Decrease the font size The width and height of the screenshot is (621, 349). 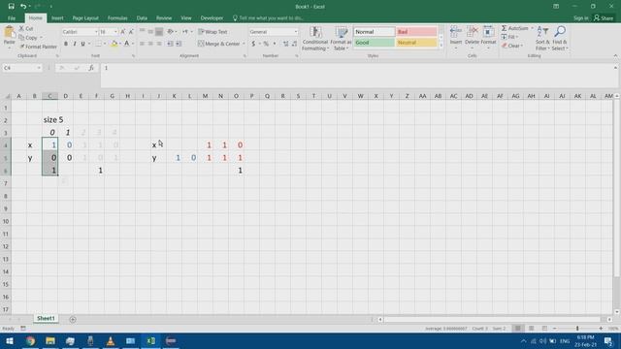pyautogui.click(x=131, y=32)
